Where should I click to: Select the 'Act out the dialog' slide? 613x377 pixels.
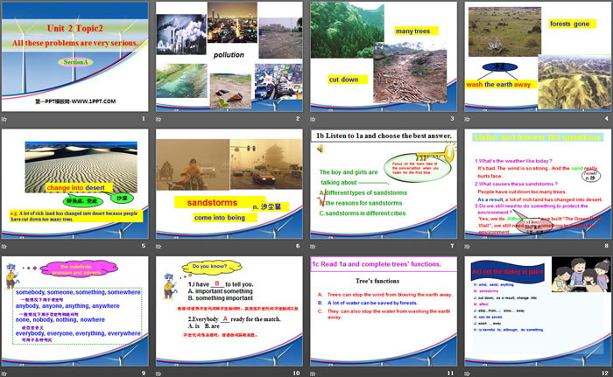538,312
